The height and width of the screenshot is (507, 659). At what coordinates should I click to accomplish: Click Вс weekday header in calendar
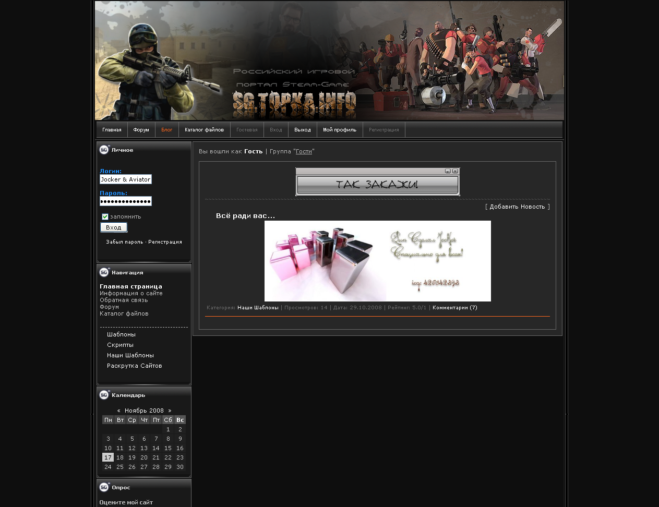[x=180, y=420]
